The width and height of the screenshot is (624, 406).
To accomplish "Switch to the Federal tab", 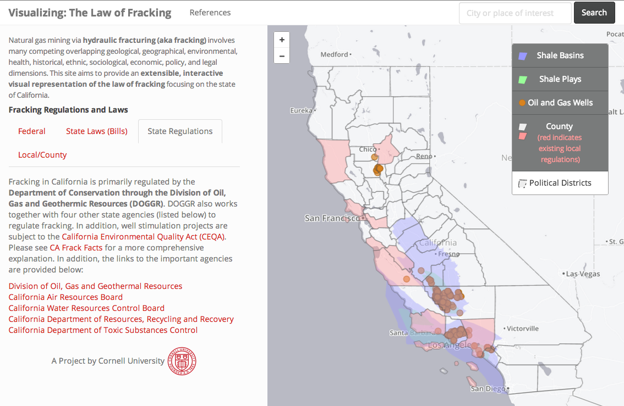I will (32, 131).
